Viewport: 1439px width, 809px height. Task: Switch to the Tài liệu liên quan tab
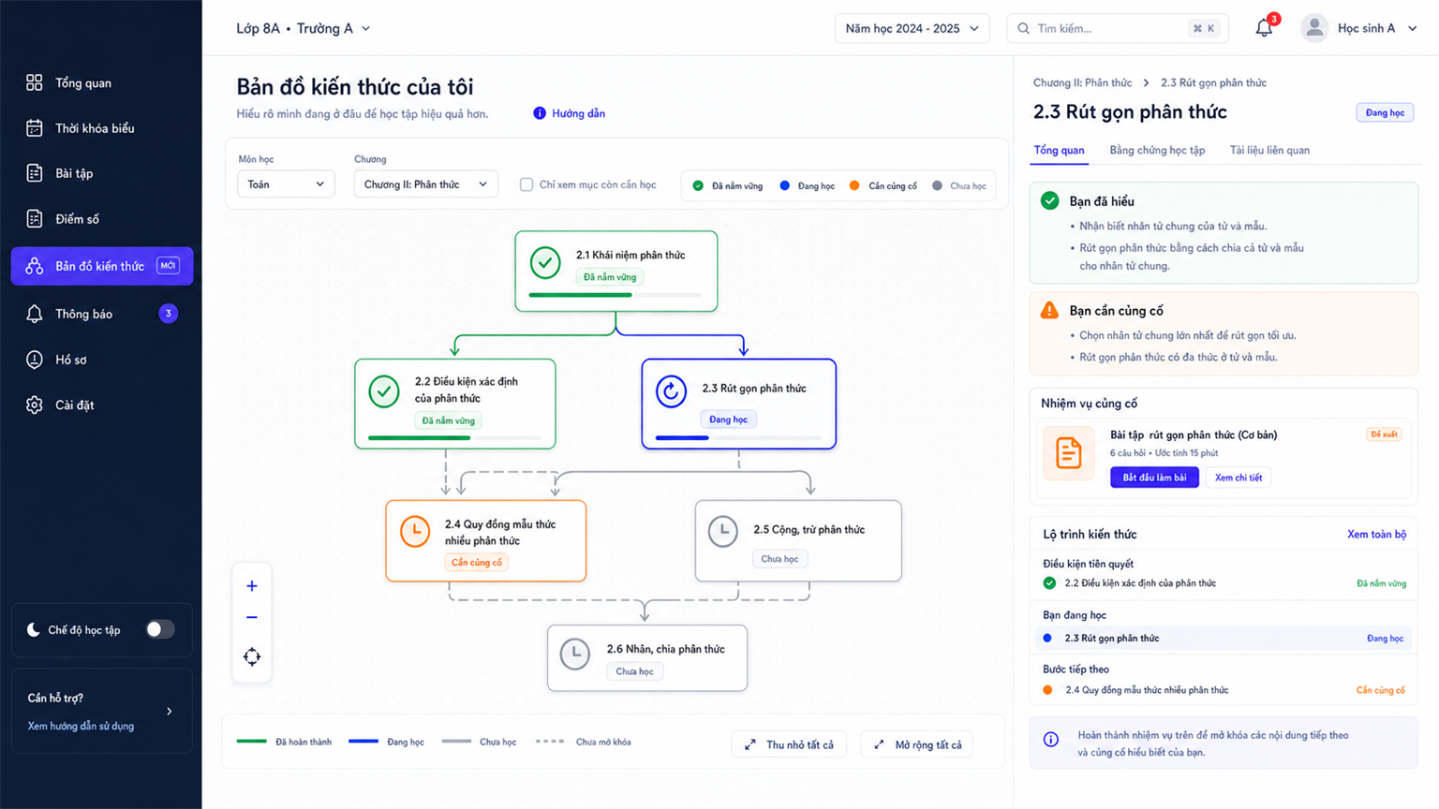point(1269,150)
